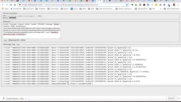181x102 pixels.
Task: Open the Other Bookmarks folder
Action: 172,9
